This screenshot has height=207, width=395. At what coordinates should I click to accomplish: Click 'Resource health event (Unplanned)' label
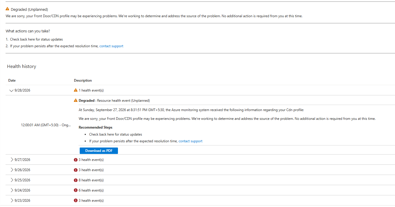(x=123, y=101)
